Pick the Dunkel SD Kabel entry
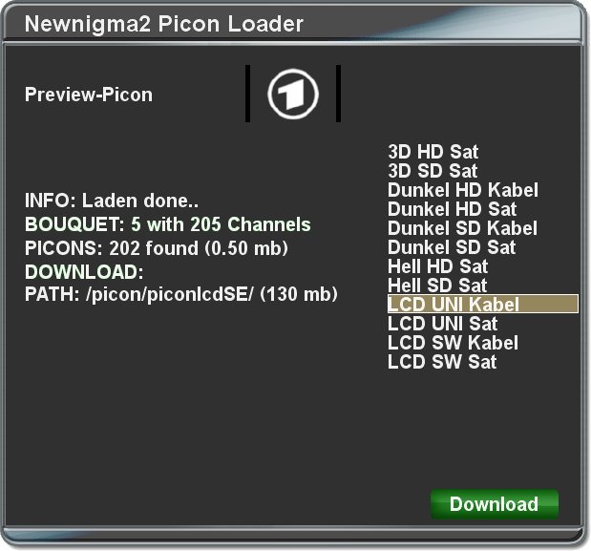The width and height of the screenshot is (591, 551). click(x=482, y=228)
